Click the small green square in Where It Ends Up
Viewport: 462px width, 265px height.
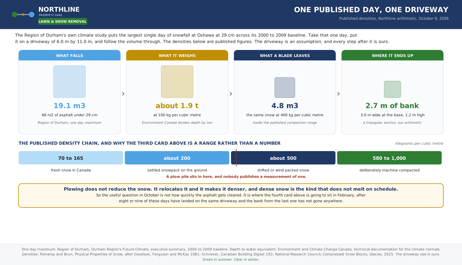(393, 89)
